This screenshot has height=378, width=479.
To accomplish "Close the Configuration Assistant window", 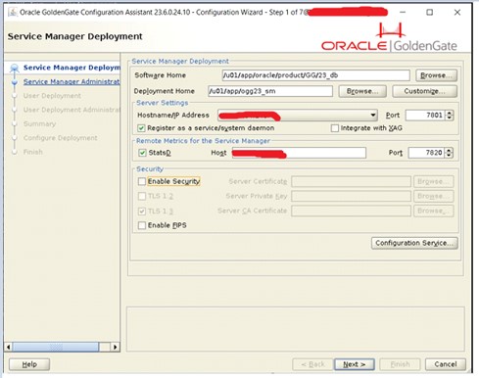I will (x=457, y=13).
